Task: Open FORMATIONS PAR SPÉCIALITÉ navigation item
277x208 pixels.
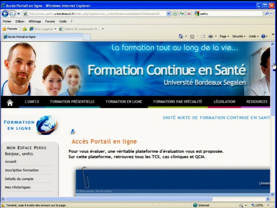Action: [178, 102]
